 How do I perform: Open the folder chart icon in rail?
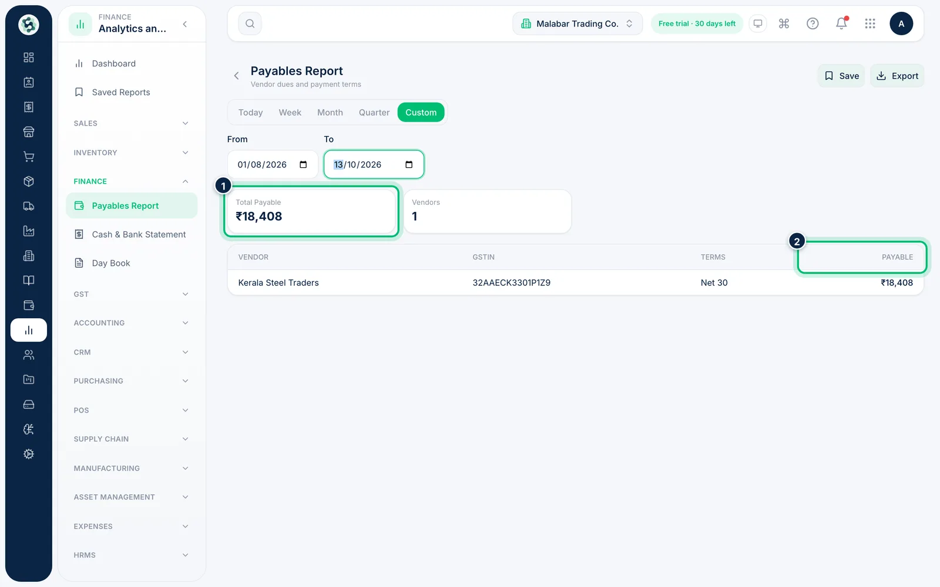[28, 379]
